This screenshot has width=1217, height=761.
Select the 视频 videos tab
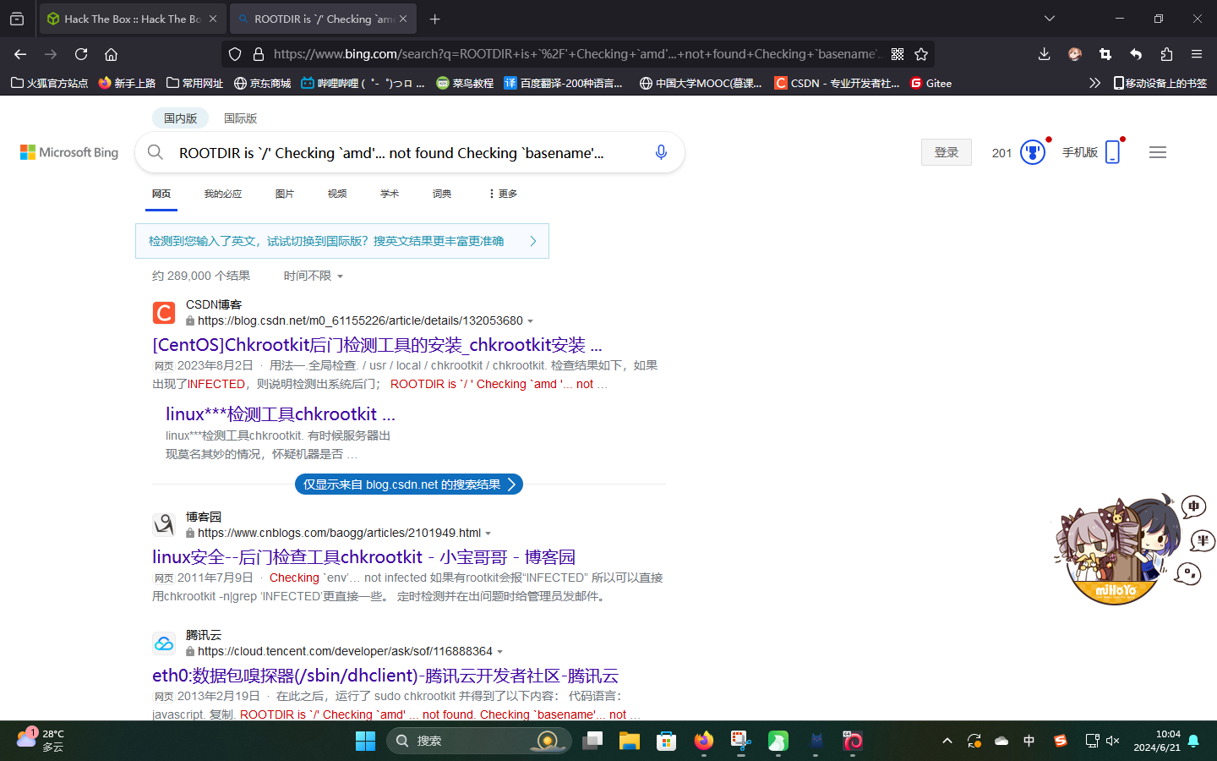point(337,194)
